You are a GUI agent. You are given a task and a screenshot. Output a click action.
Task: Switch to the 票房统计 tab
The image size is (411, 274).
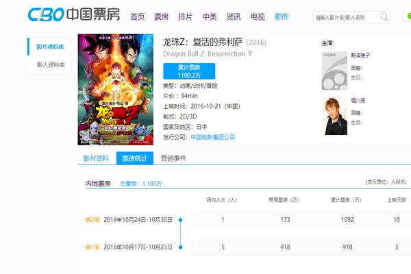(135, 158)
